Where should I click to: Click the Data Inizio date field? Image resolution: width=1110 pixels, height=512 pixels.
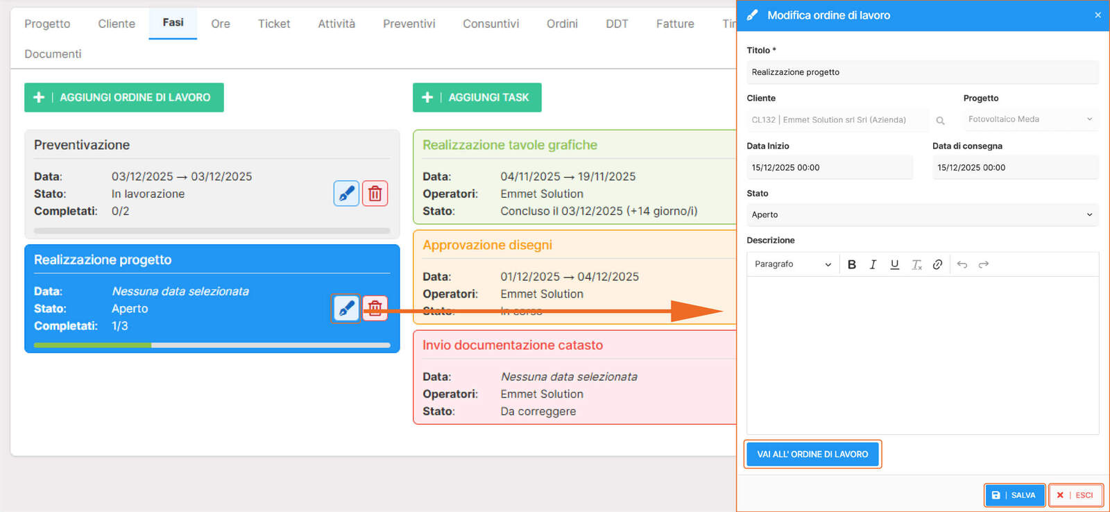(829, 168)
